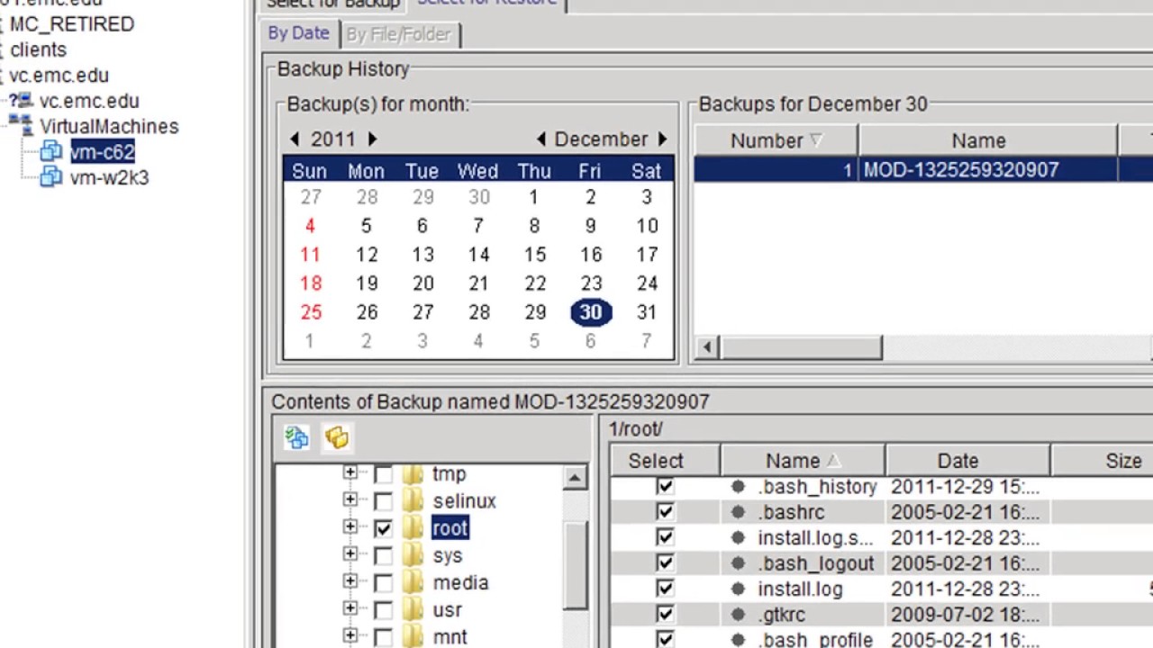Select the clients tree entry

(38, 49)
